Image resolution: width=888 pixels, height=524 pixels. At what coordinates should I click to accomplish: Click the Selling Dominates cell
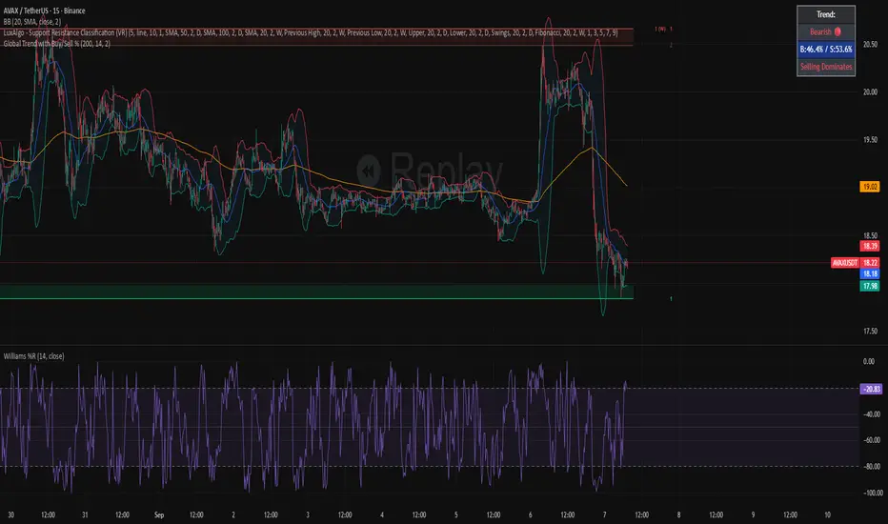826,67
